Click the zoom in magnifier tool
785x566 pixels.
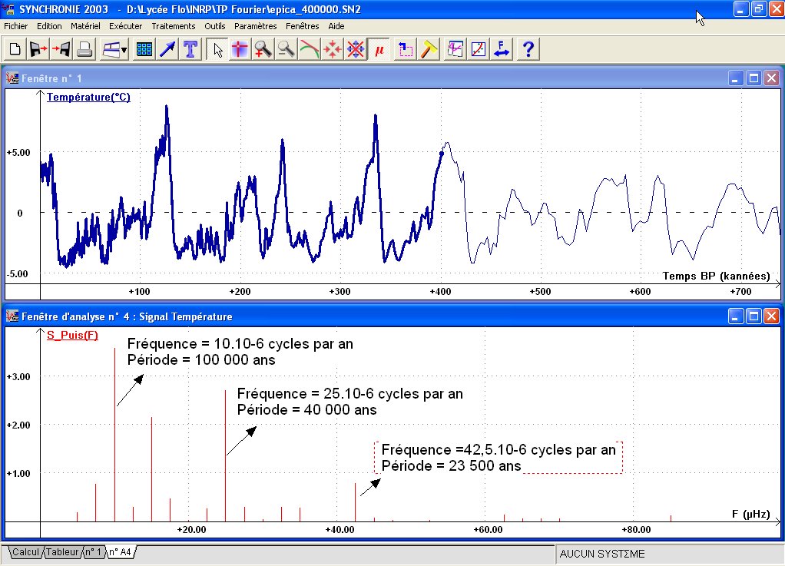[x=263, y=50]
